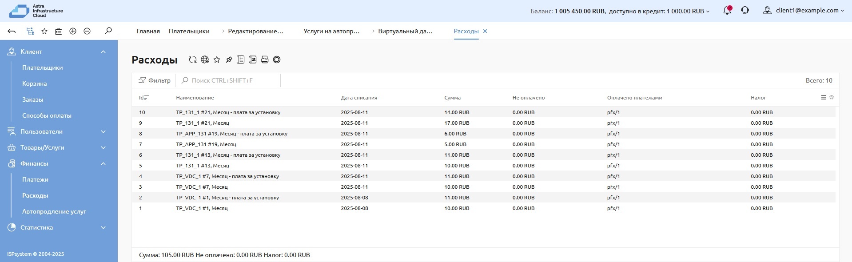Open favorites star in top toolbar
This screenshot has height=262, width=852.
[x=44, y=31]
